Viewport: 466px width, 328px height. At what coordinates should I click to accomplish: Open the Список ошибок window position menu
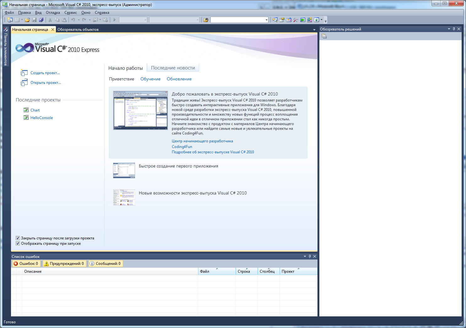click(305, 256)
